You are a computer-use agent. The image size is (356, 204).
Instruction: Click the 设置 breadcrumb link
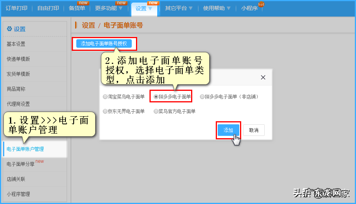point(89,25)
